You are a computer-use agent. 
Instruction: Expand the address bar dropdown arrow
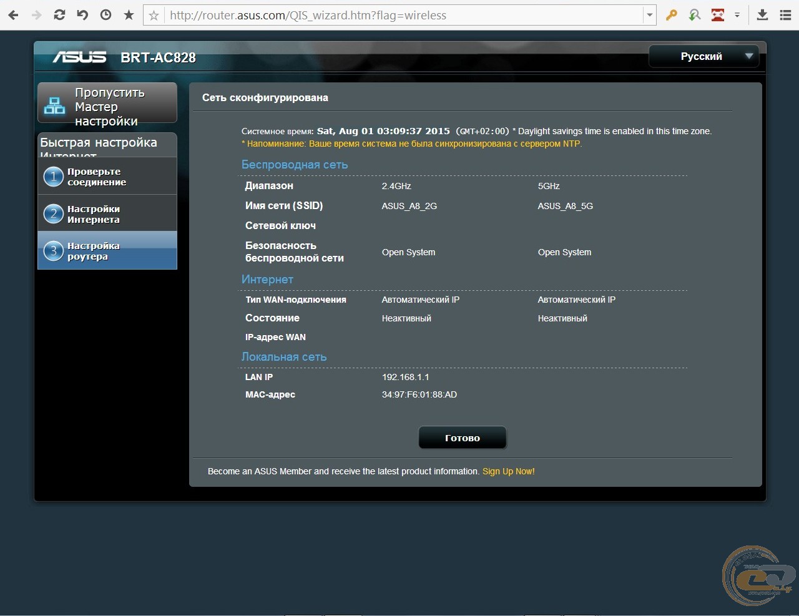click(x=650, y=16)
